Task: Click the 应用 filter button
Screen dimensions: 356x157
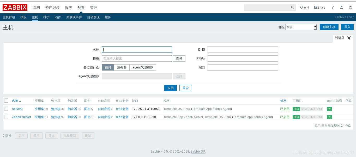Action: coord(171,88)
